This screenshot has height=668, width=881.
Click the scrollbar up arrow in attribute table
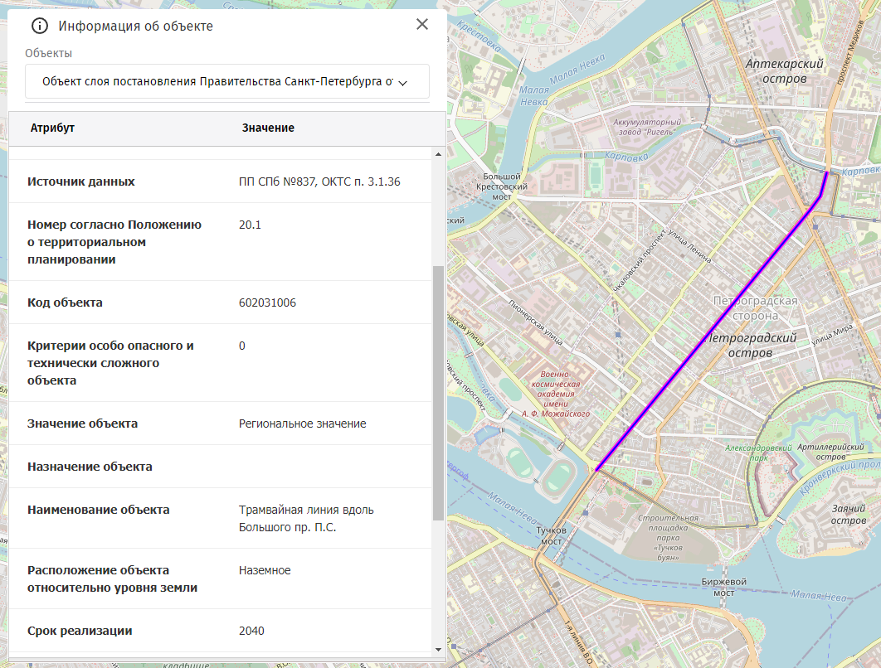438,154
